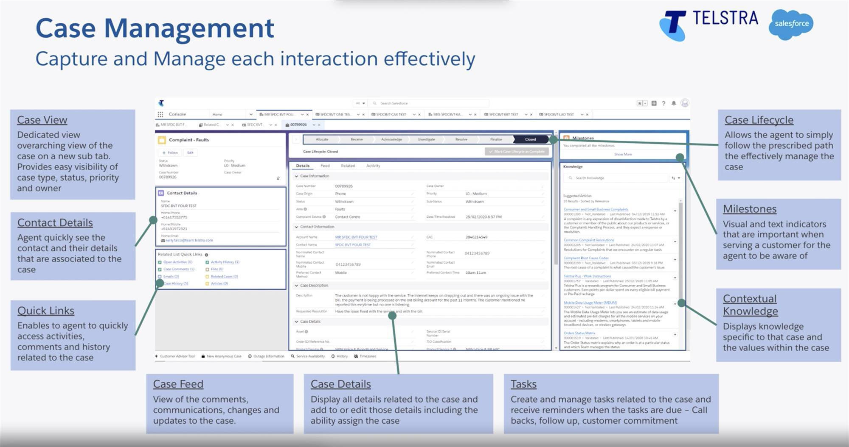Collapse the Case Details section
Screen dimensions: 849x447
(296, 322)
